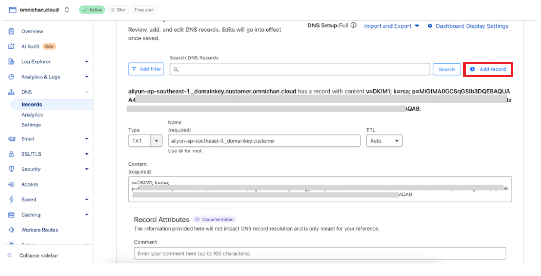The height and width of the screenshot is (276, 541).
Task: Click the Security shield icon
Action: tap(11, 169)
